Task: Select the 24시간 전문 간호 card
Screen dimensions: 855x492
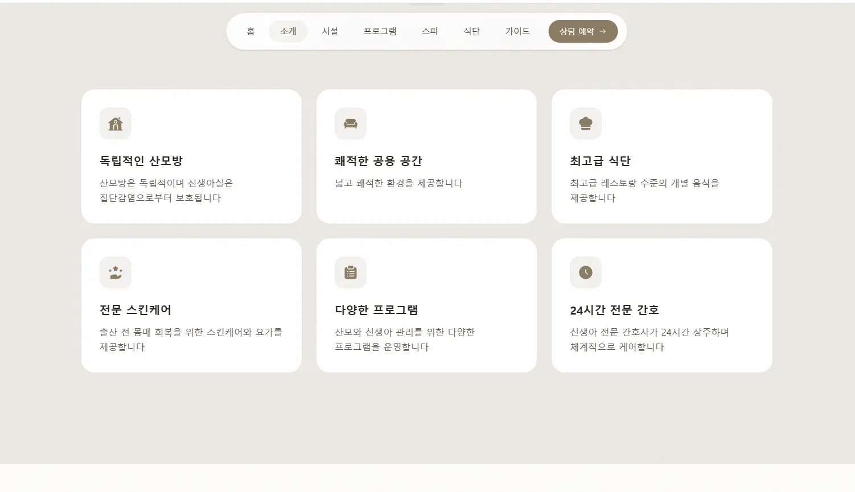Action: [661, 305]
